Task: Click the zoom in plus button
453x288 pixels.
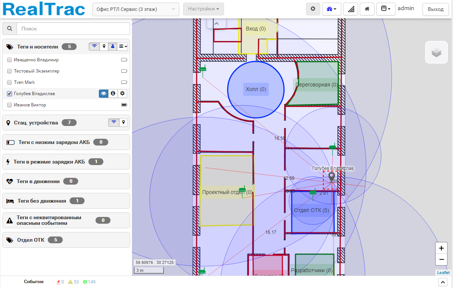Action: tap(441, 248)
